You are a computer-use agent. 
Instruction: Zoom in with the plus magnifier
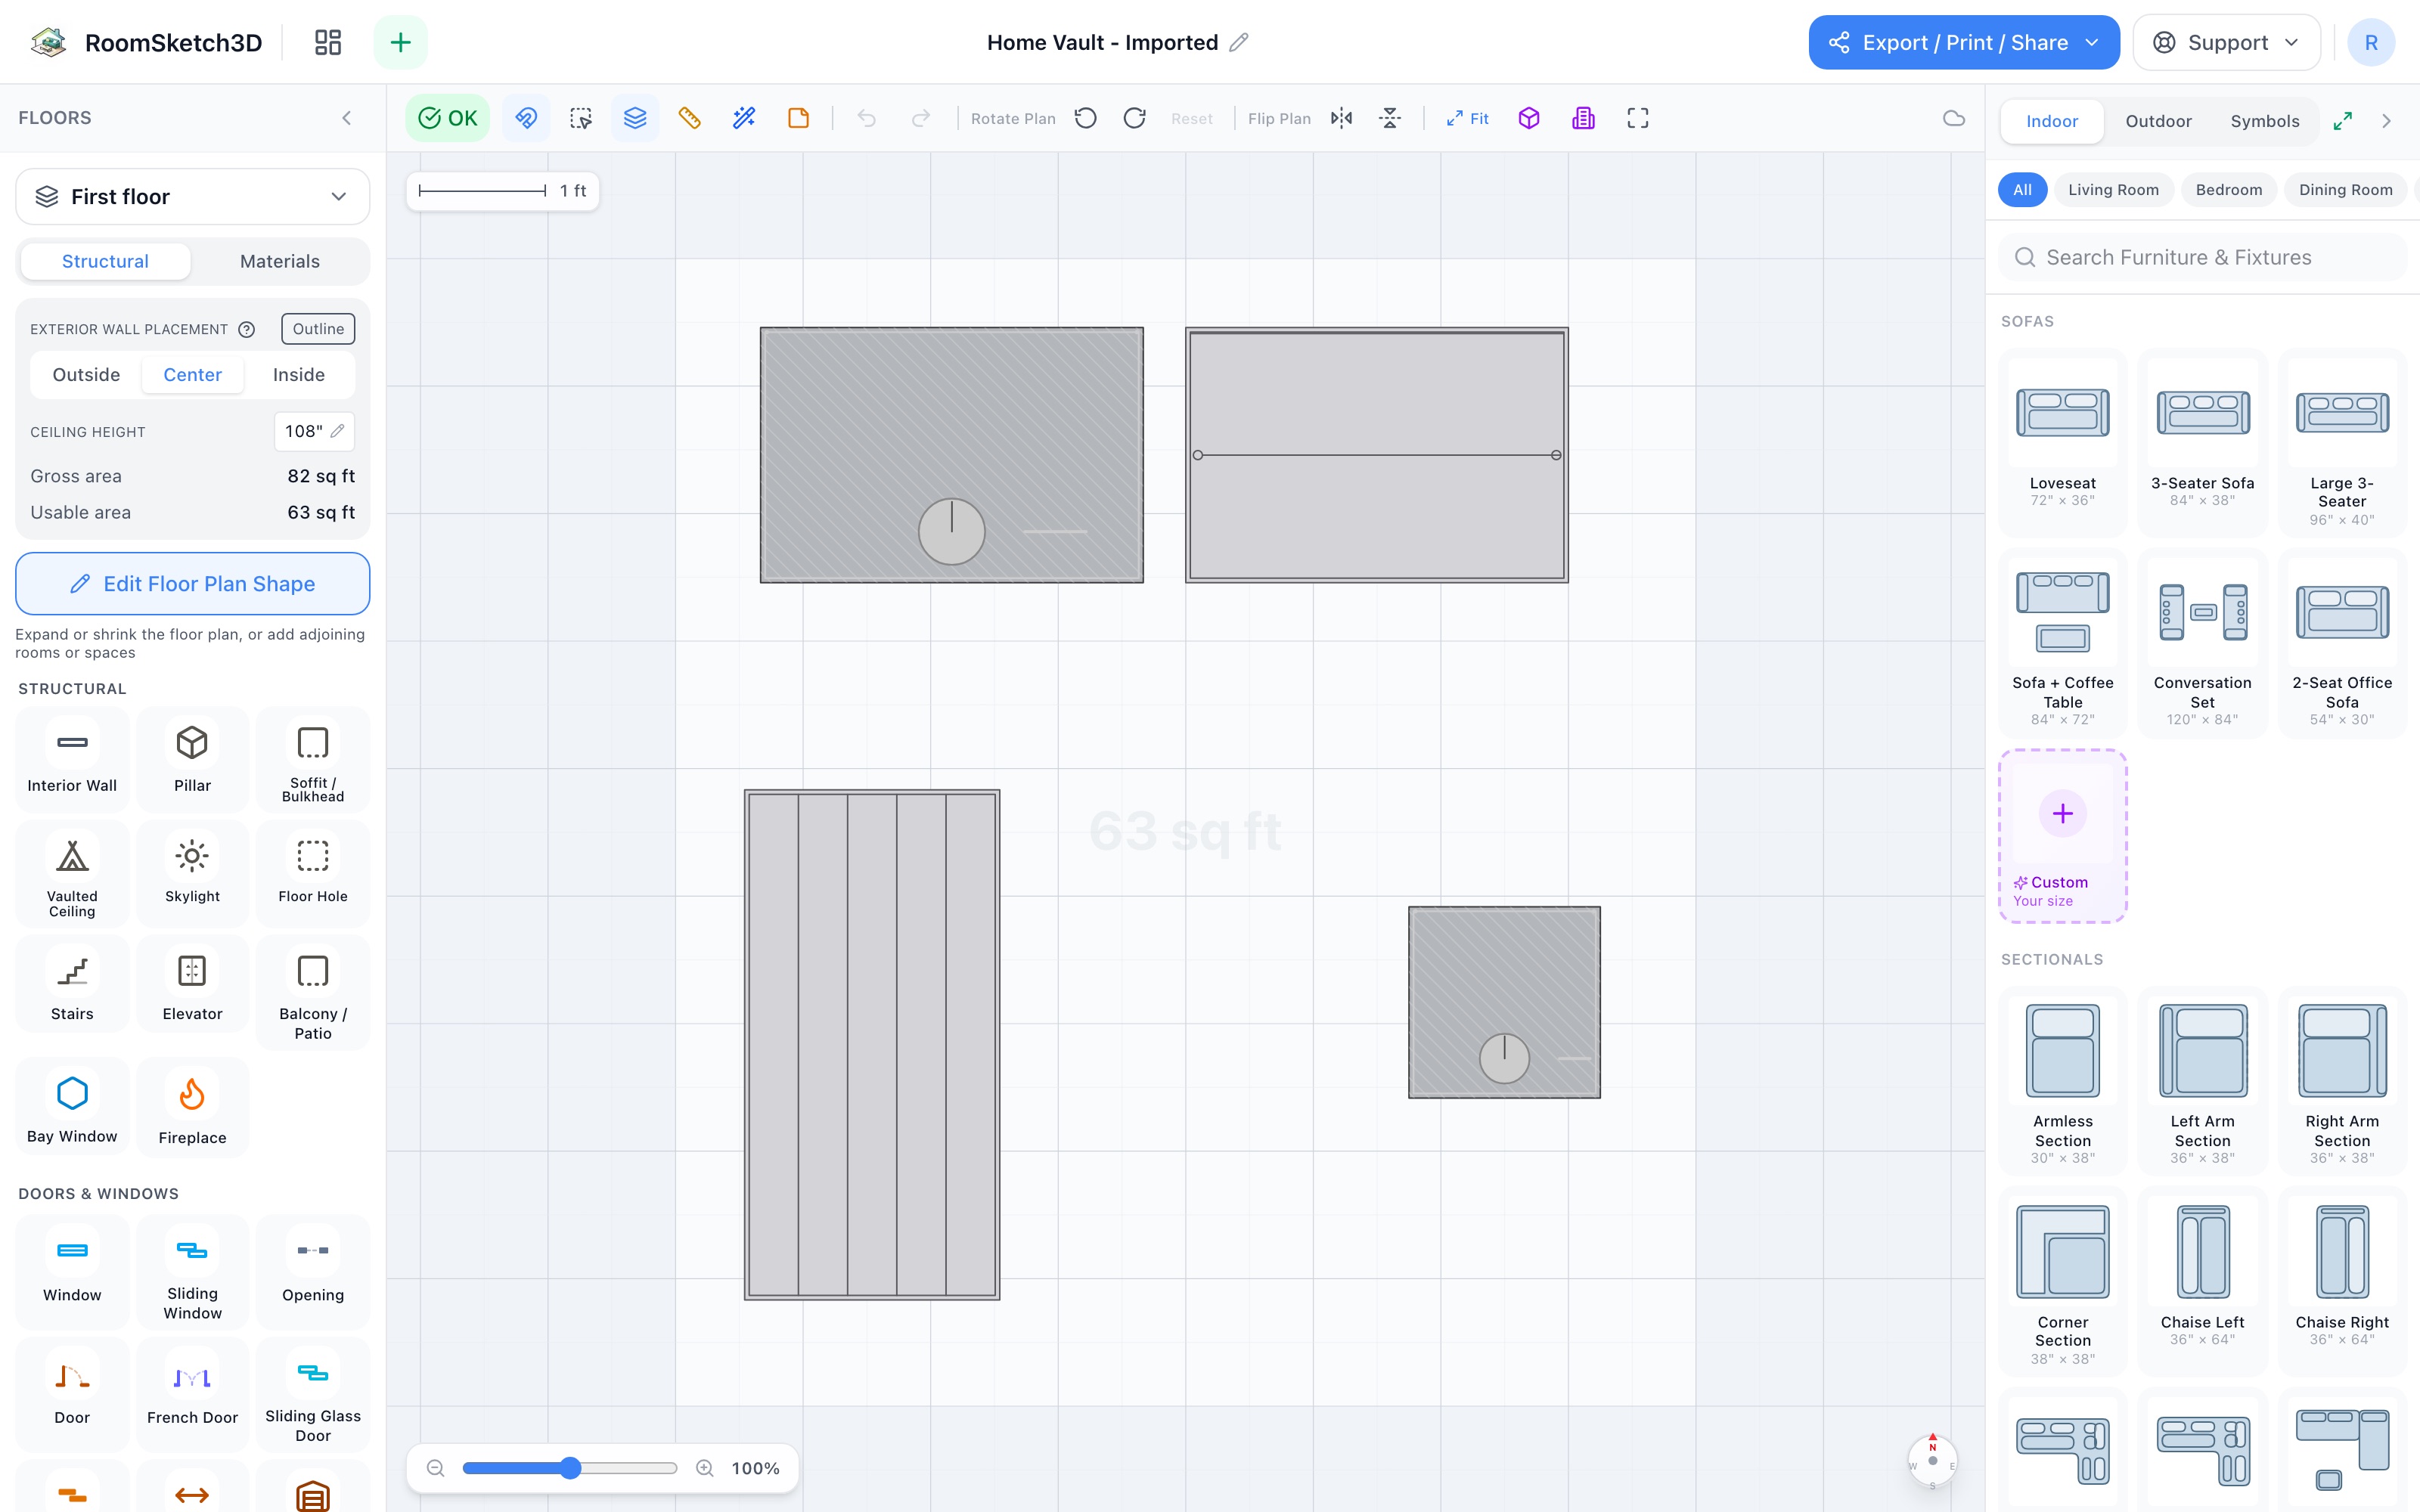(x=705, y=1468)
